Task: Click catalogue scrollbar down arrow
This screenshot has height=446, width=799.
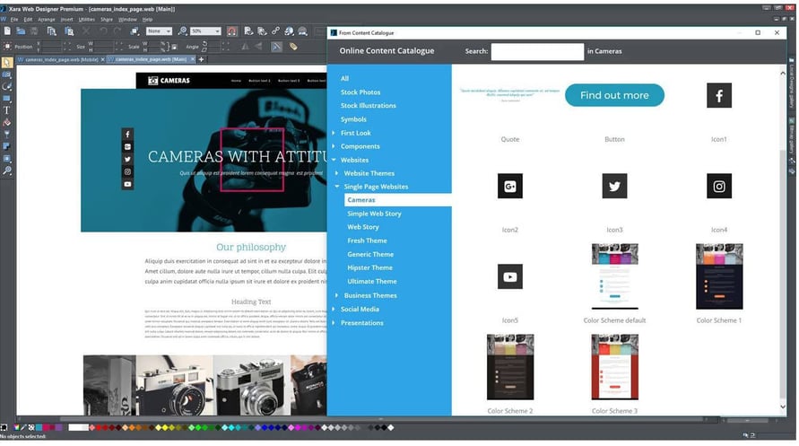Action: tap(783, 407)
